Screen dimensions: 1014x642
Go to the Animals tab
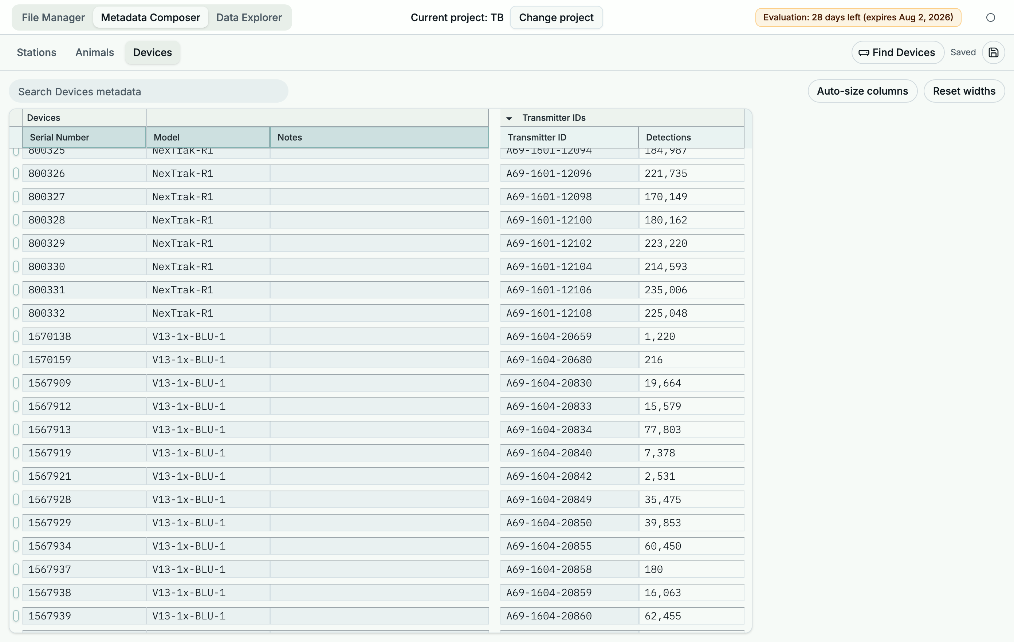(x=94, y=52)
